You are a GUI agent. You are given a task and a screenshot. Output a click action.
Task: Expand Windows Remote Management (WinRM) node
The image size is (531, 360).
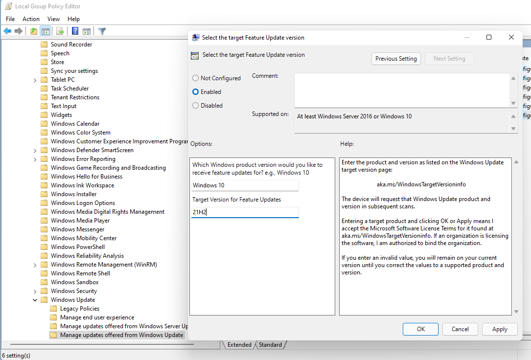pyautogui.click(x=35, y=265)
